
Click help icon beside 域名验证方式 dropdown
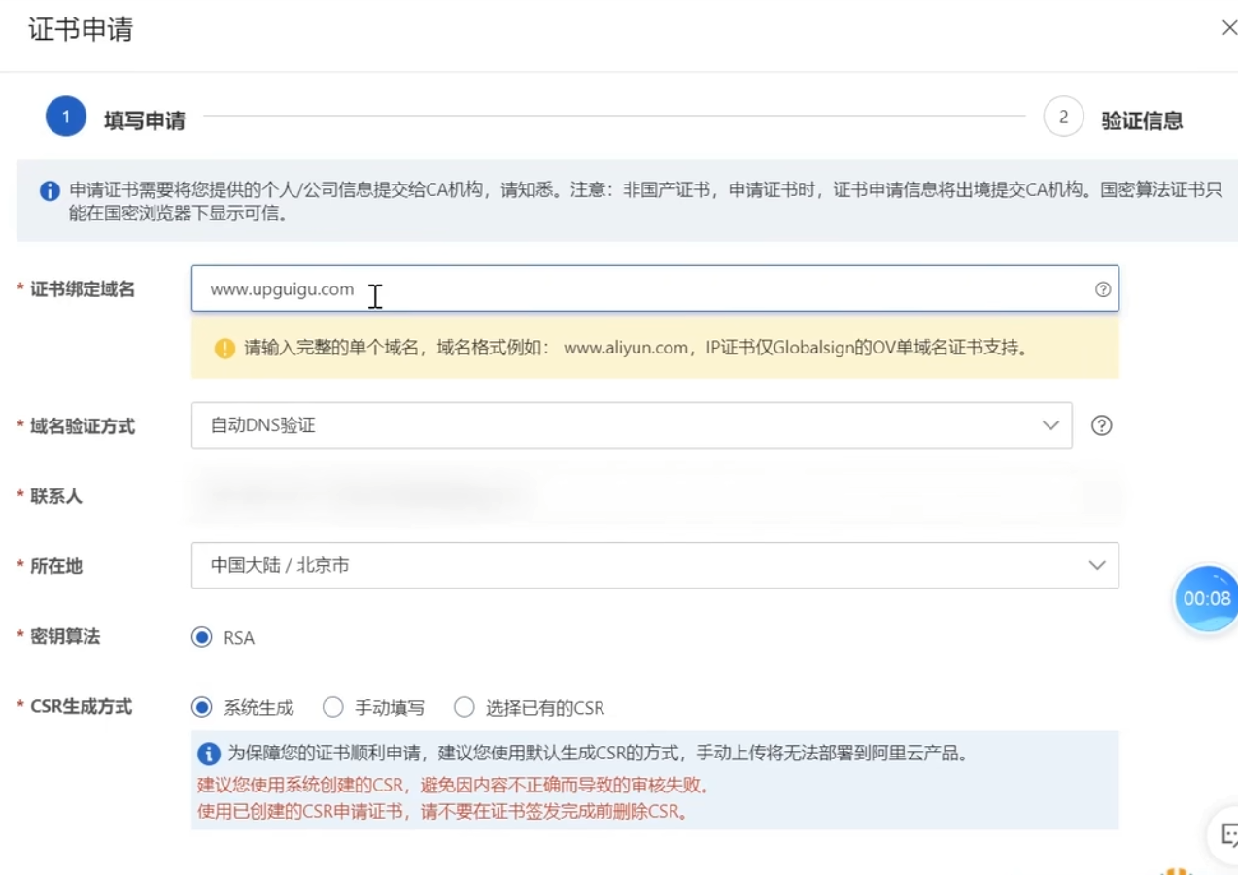1101,425
